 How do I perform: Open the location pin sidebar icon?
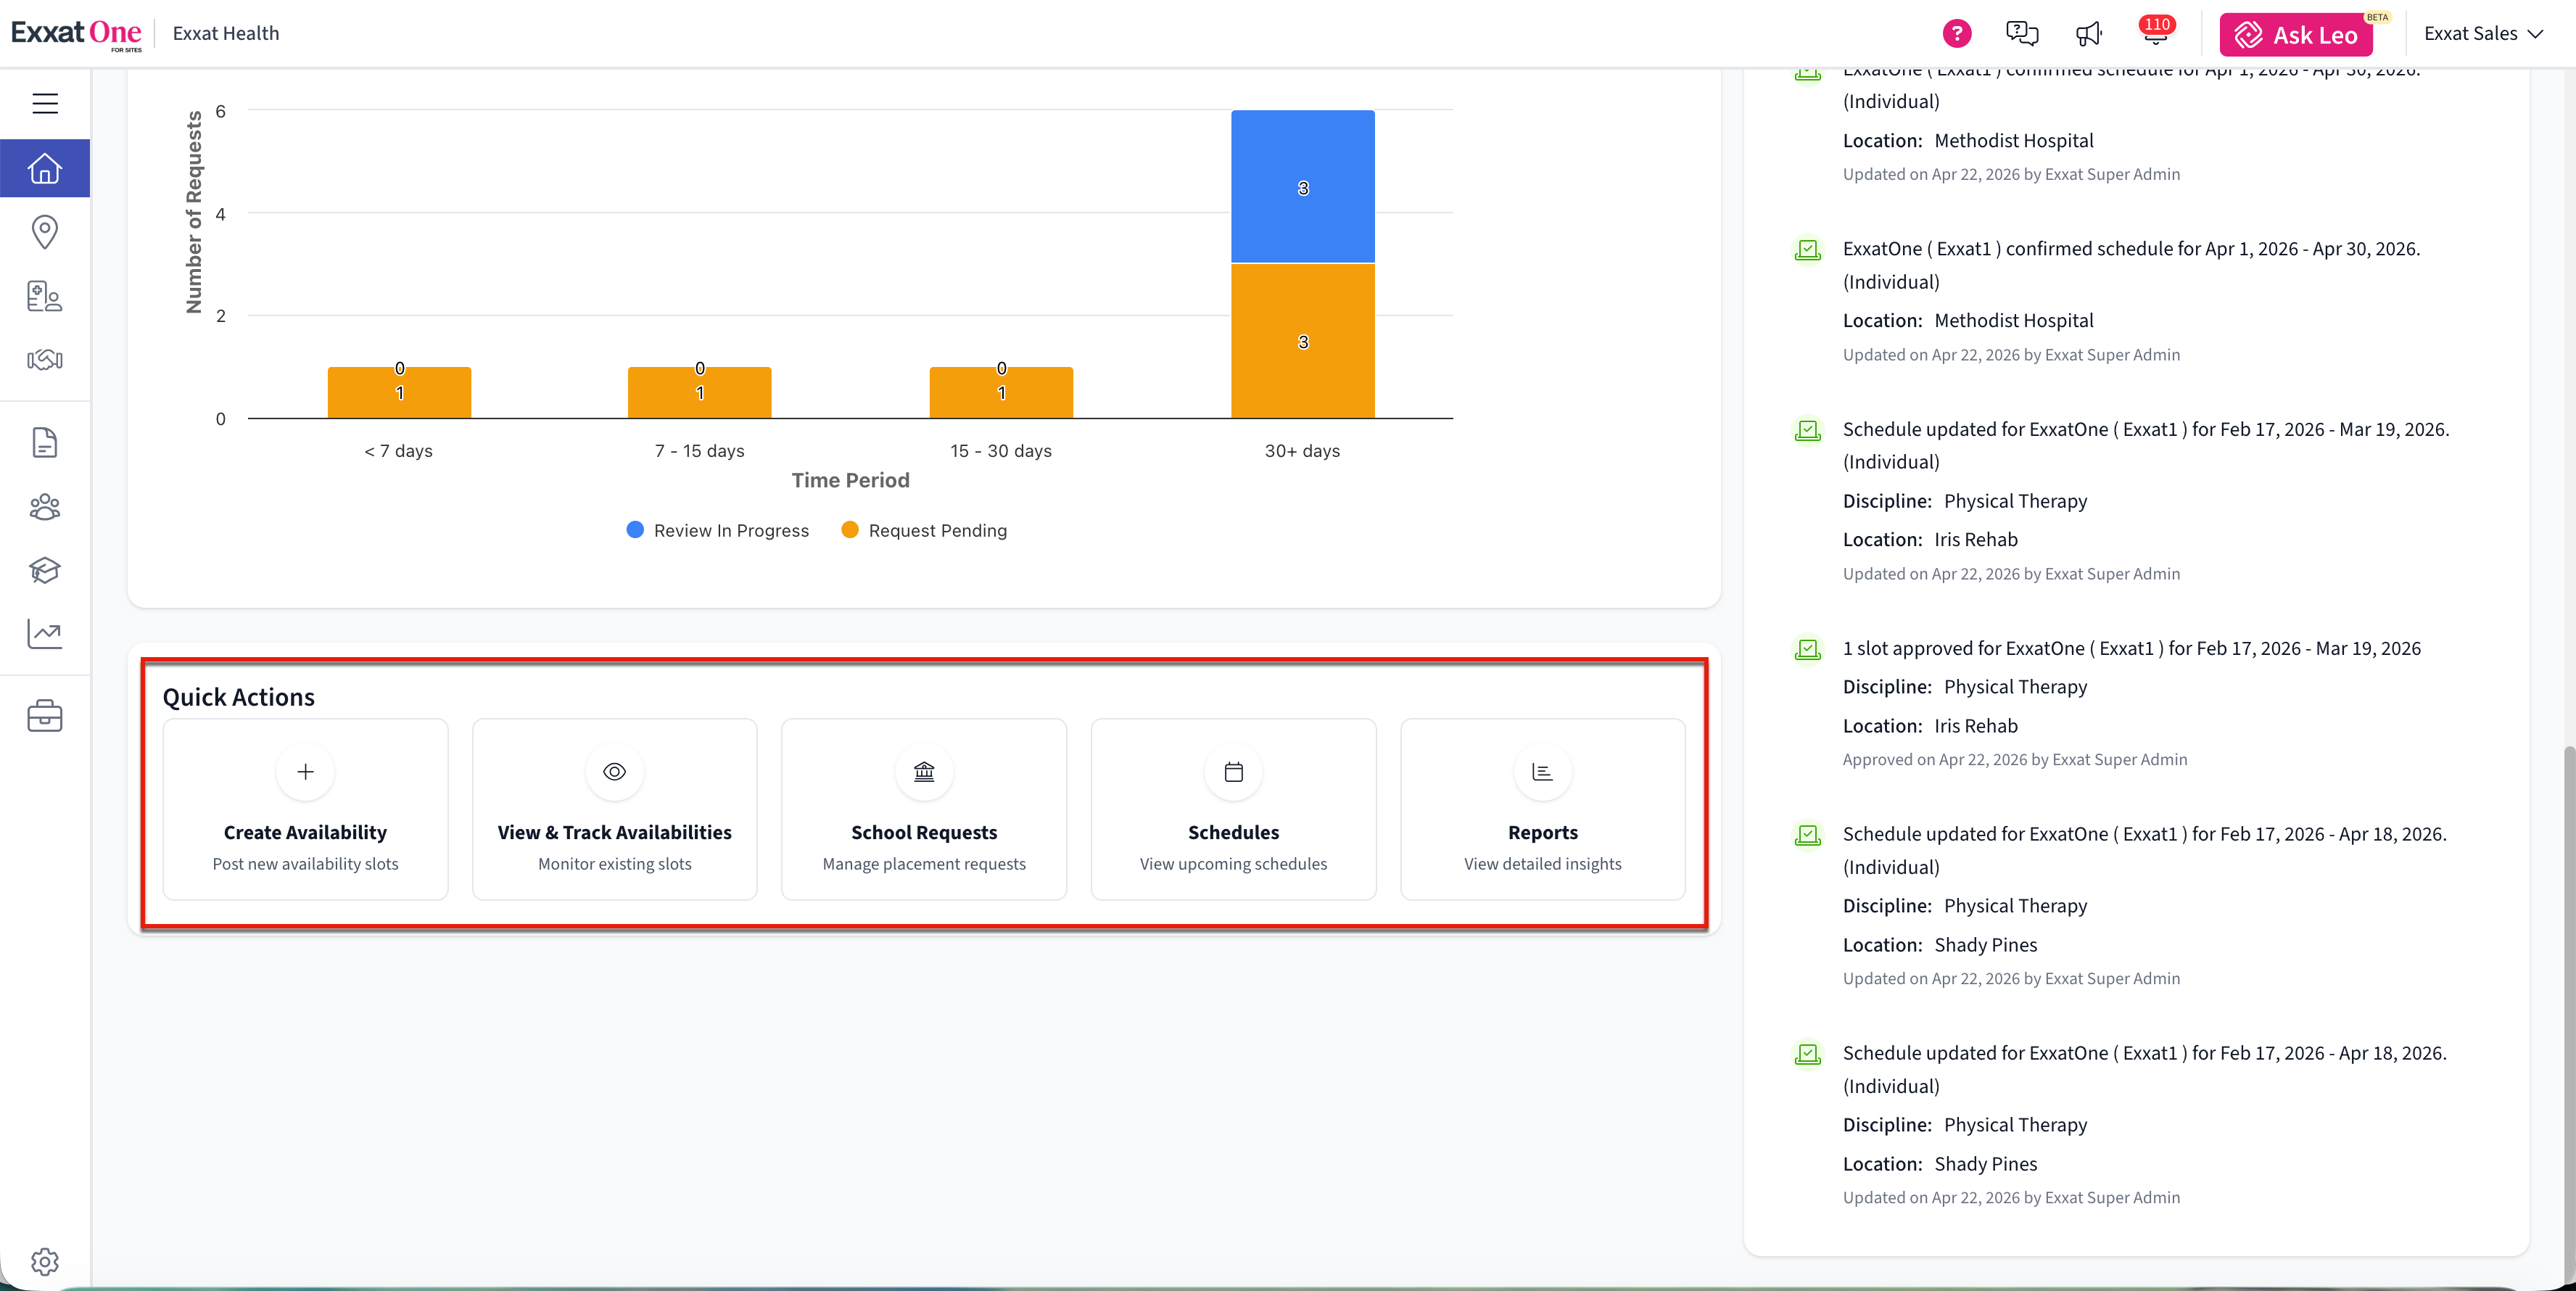coord(45,232)
